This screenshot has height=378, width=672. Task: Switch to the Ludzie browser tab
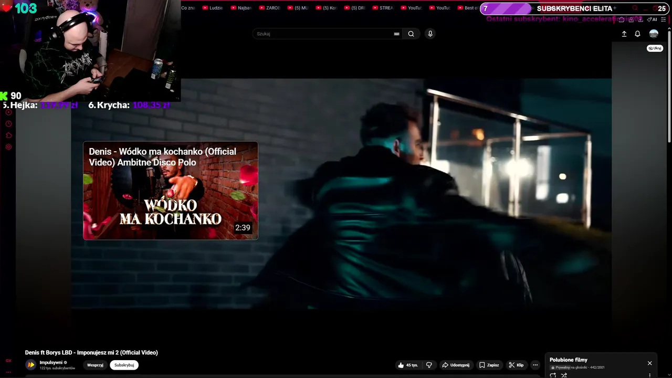(x=213, y=8)
